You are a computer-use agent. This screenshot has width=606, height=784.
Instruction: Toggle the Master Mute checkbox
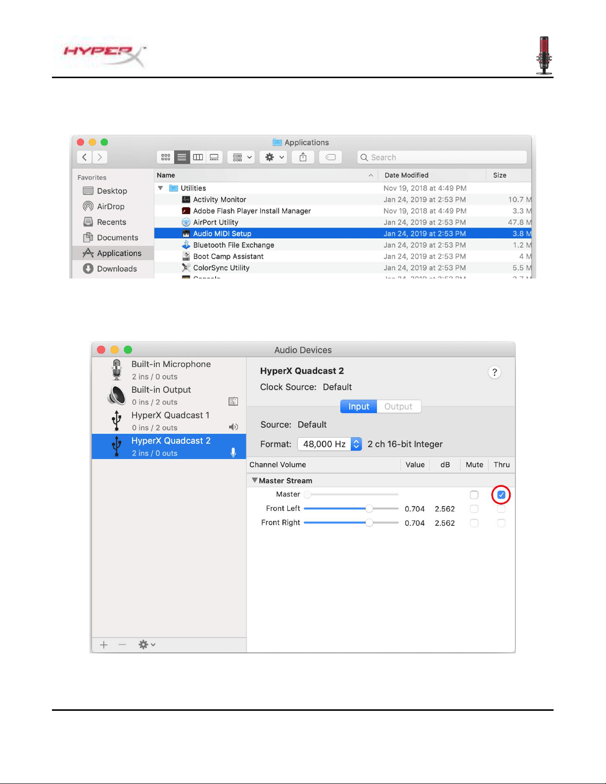click(474, 495)
